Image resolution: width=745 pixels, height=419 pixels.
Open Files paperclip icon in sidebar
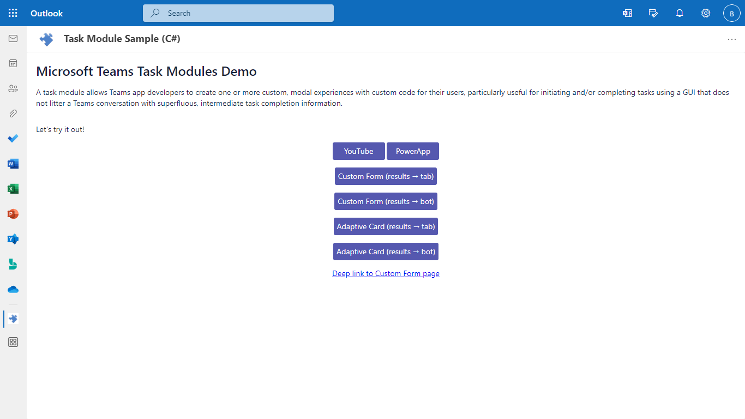[13, 113]
